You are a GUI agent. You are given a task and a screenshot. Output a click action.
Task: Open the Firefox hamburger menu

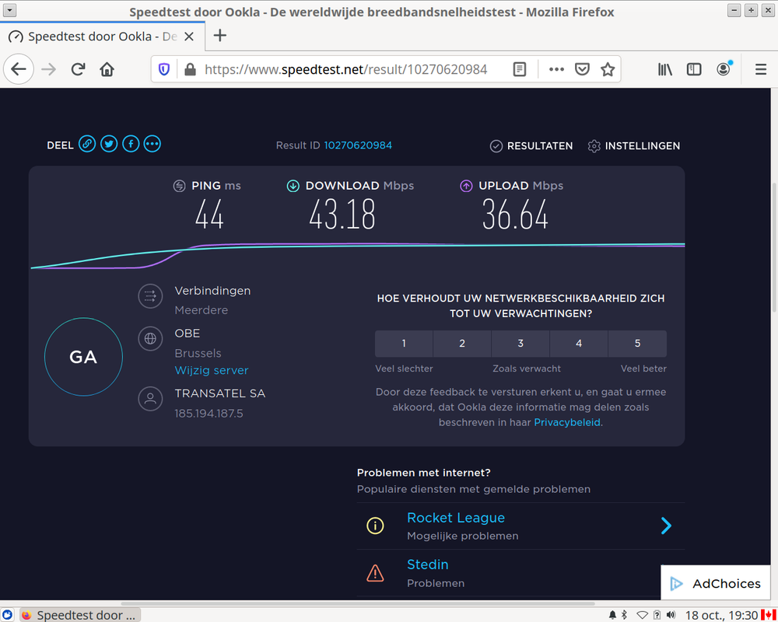point(761,69)
